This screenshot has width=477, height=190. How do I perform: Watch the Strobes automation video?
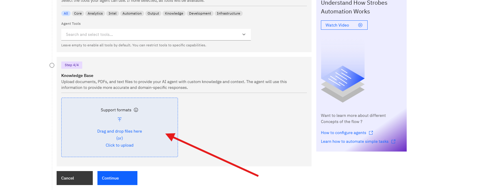click(344, 25)
